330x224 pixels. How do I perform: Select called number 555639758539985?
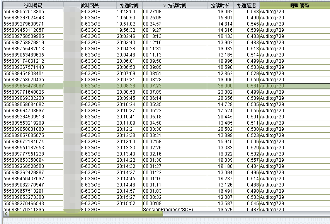click(x=24, y=36)
